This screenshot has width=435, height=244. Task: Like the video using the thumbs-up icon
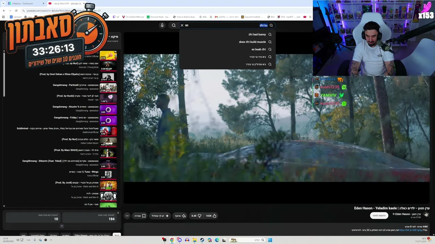point(211,216)
